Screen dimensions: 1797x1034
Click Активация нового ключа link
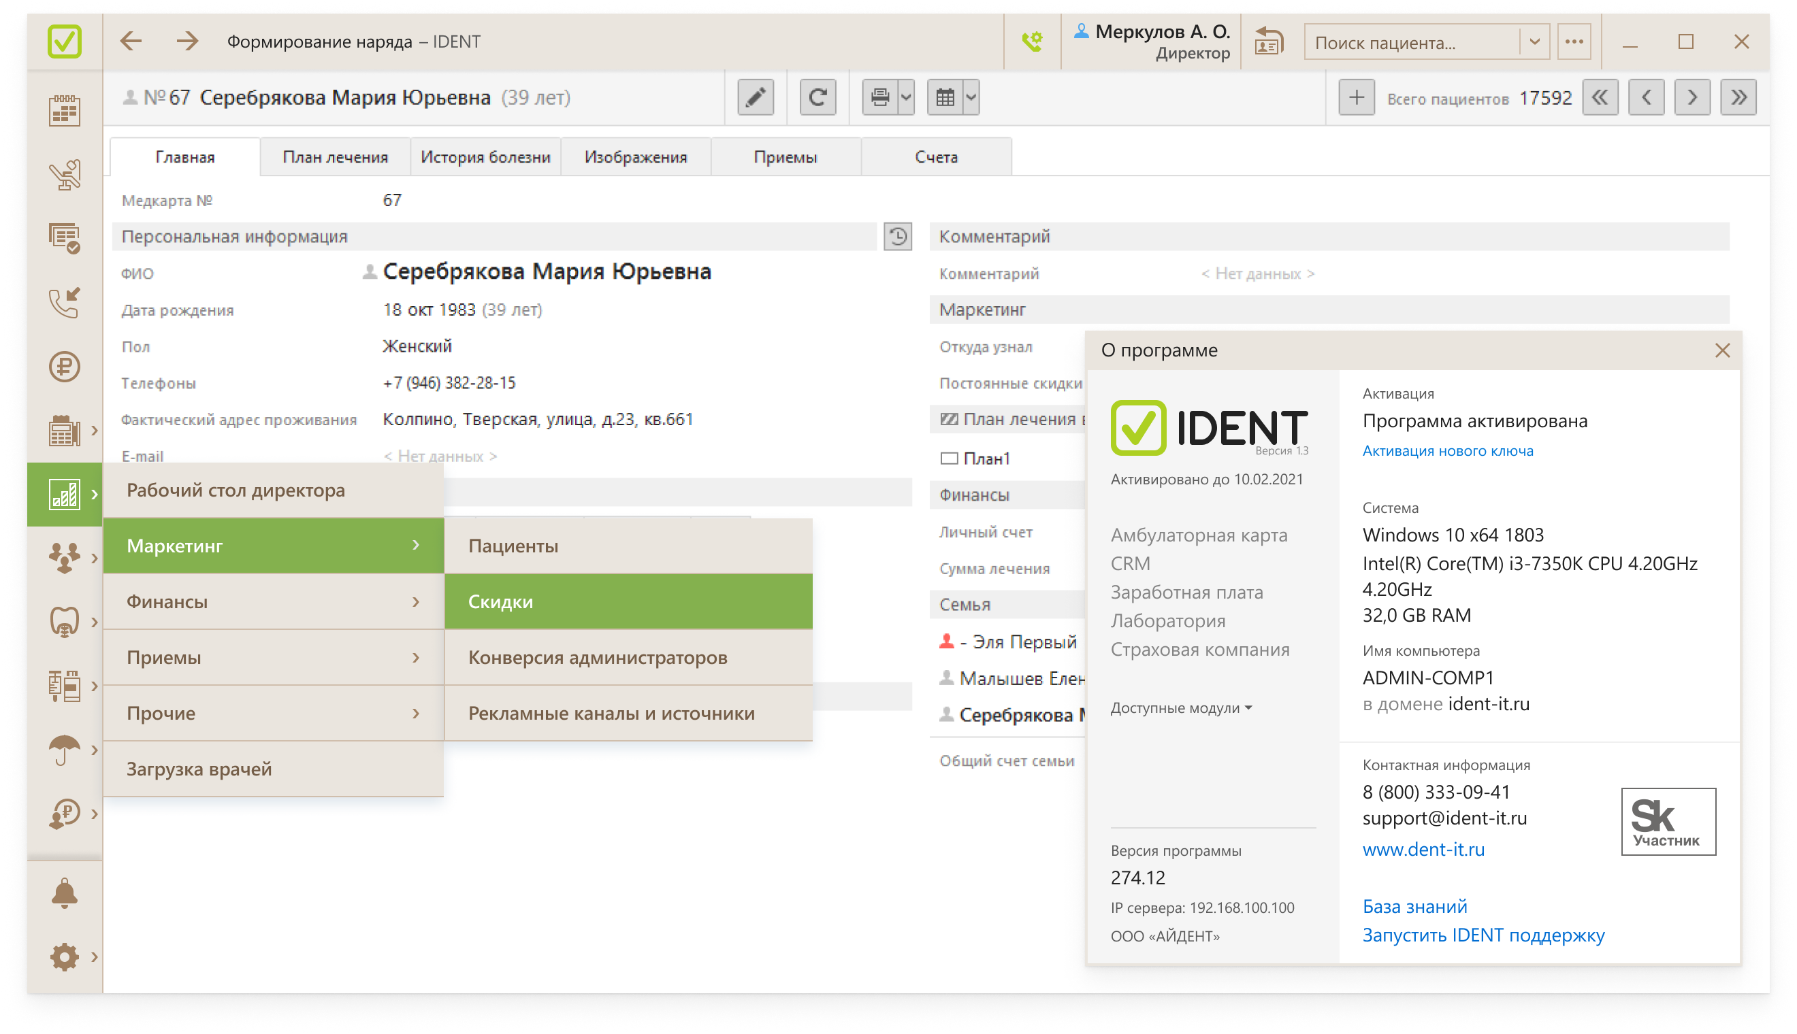point(1447,451)
